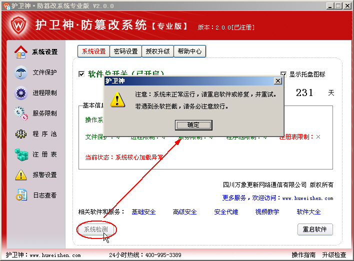This screenshot has height=261, width=354.
Task: Select 系统设置 label in sidebar
Action: tap(44, 52)
